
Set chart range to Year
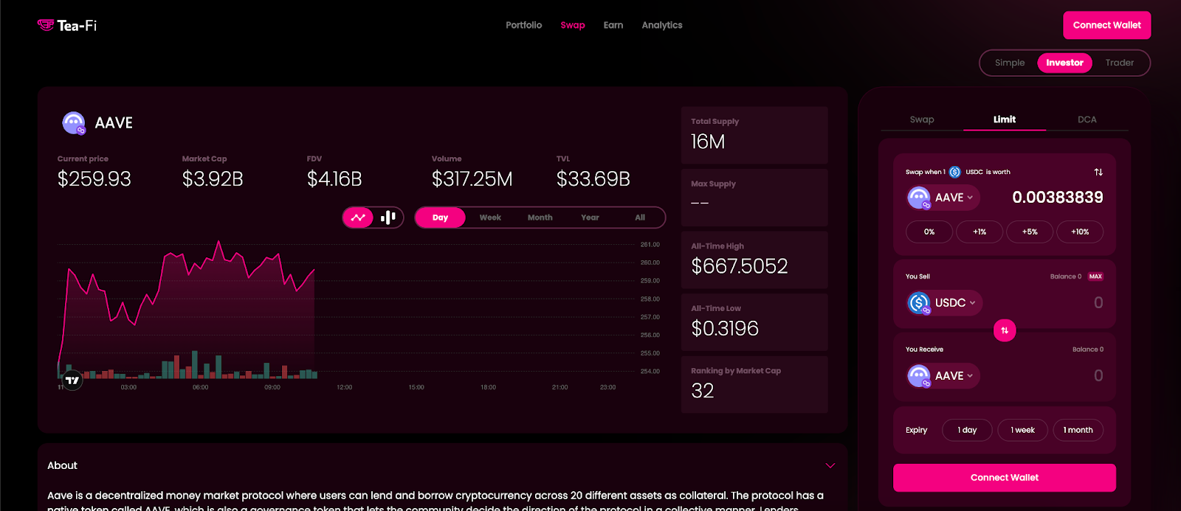[590, 218]
